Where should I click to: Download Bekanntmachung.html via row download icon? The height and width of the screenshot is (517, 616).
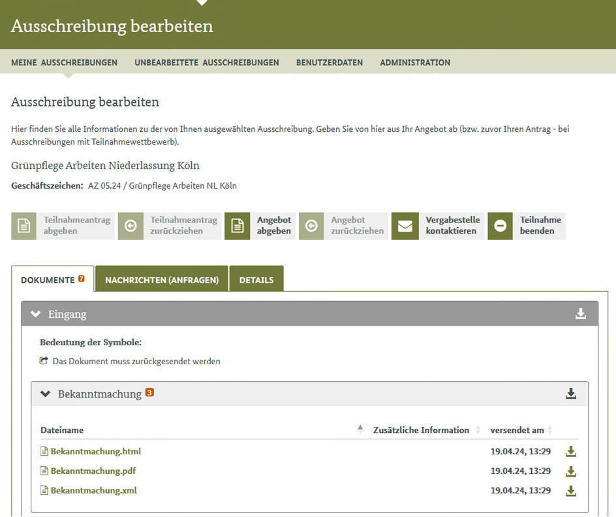point(571,452)
